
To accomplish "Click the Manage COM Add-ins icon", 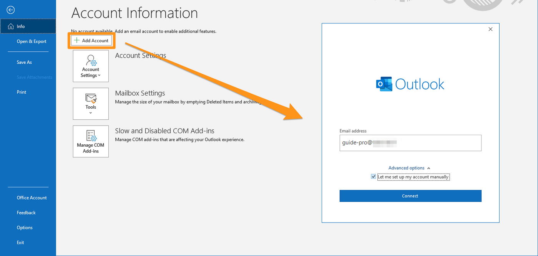I will coord(91,135).
